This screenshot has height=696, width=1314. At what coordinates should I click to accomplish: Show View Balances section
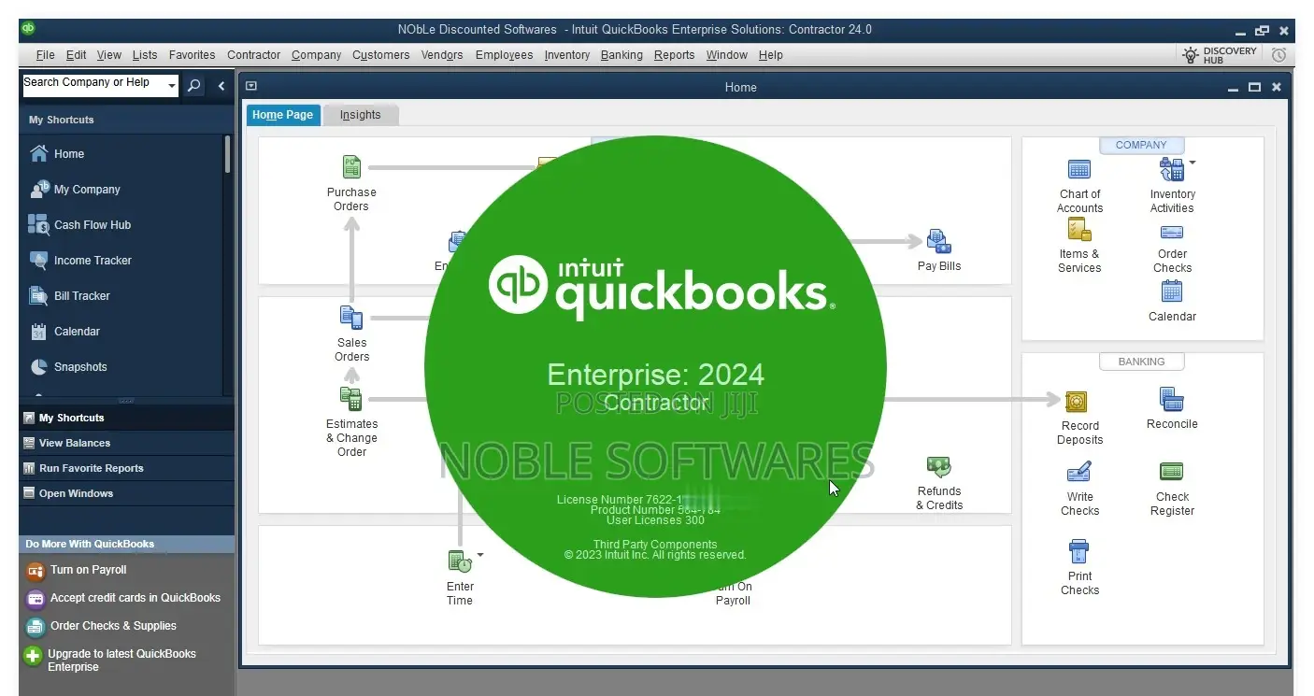(x=127, y=443)
